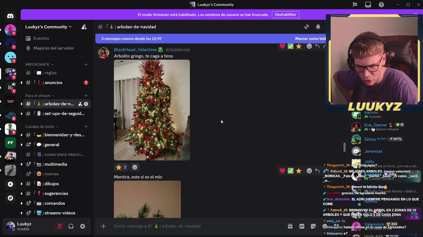Toggle headphones deafen in user panel

click(x=71, y=226)
